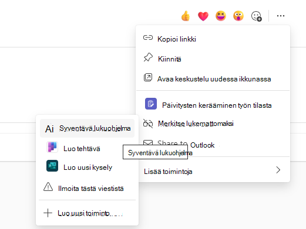React with the surprised face emoji
Screen dimensions: 306x229
point(238,16)
